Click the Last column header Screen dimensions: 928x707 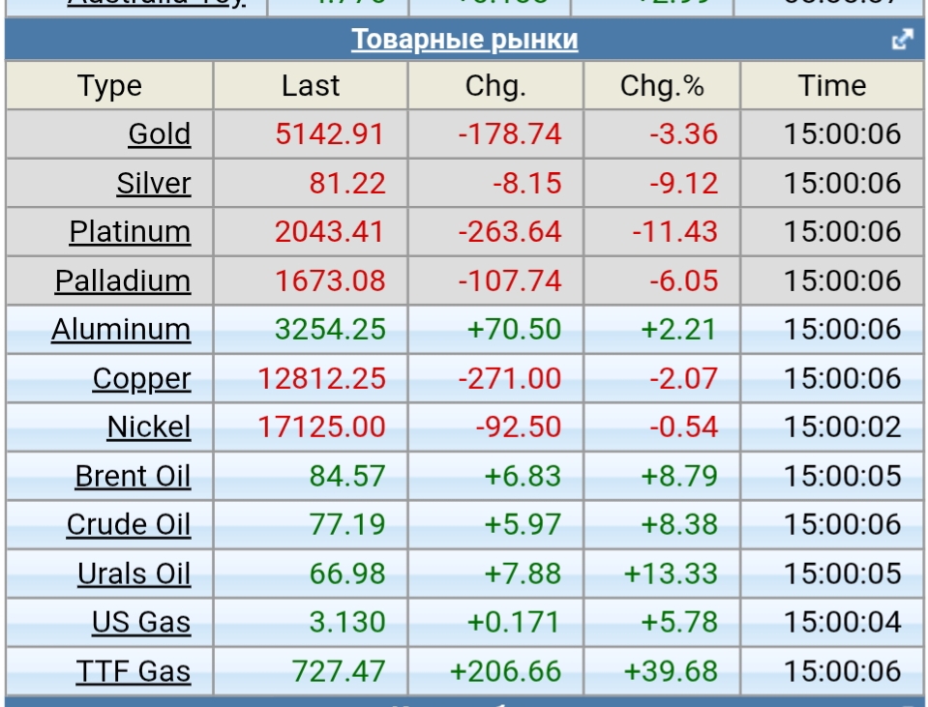tap(311, 86)
